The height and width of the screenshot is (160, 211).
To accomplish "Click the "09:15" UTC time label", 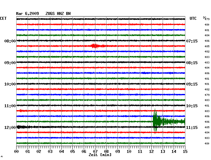I will pyautogui.click(x=192, y=84).
